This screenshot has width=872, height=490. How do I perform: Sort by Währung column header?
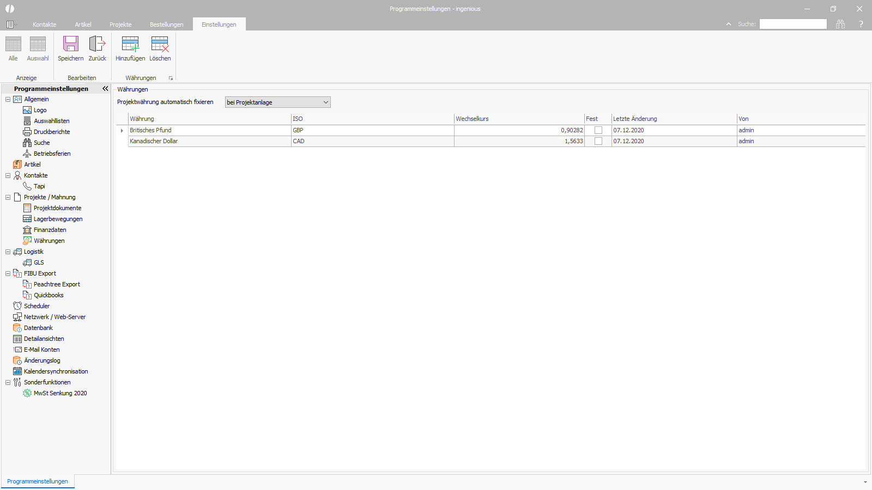pos(210,119)
